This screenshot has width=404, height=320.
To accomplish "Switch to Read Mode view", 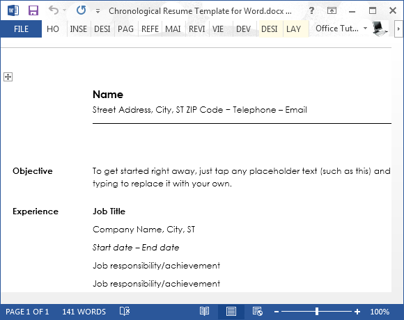I will pyautogui.click(x=205, y=312).
